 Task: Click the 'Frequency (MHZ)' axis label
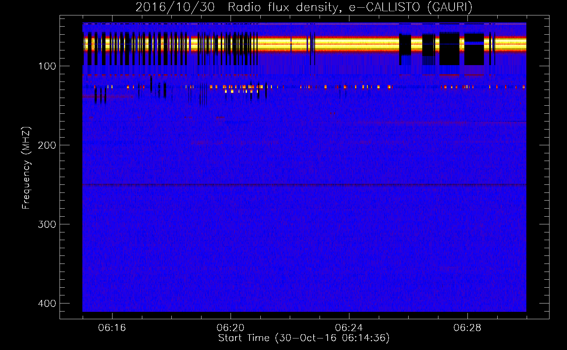[x=26, y=168]
